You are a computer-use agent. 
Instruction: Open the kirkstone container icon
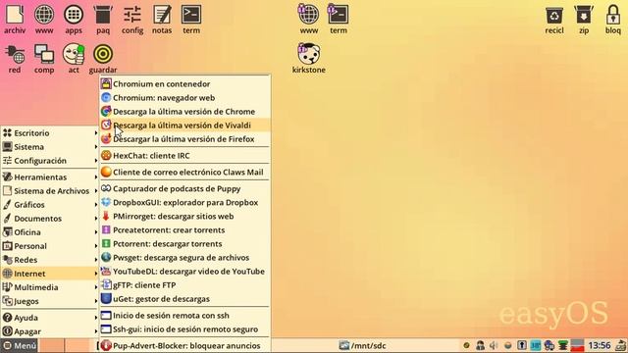tap(309, 59)
